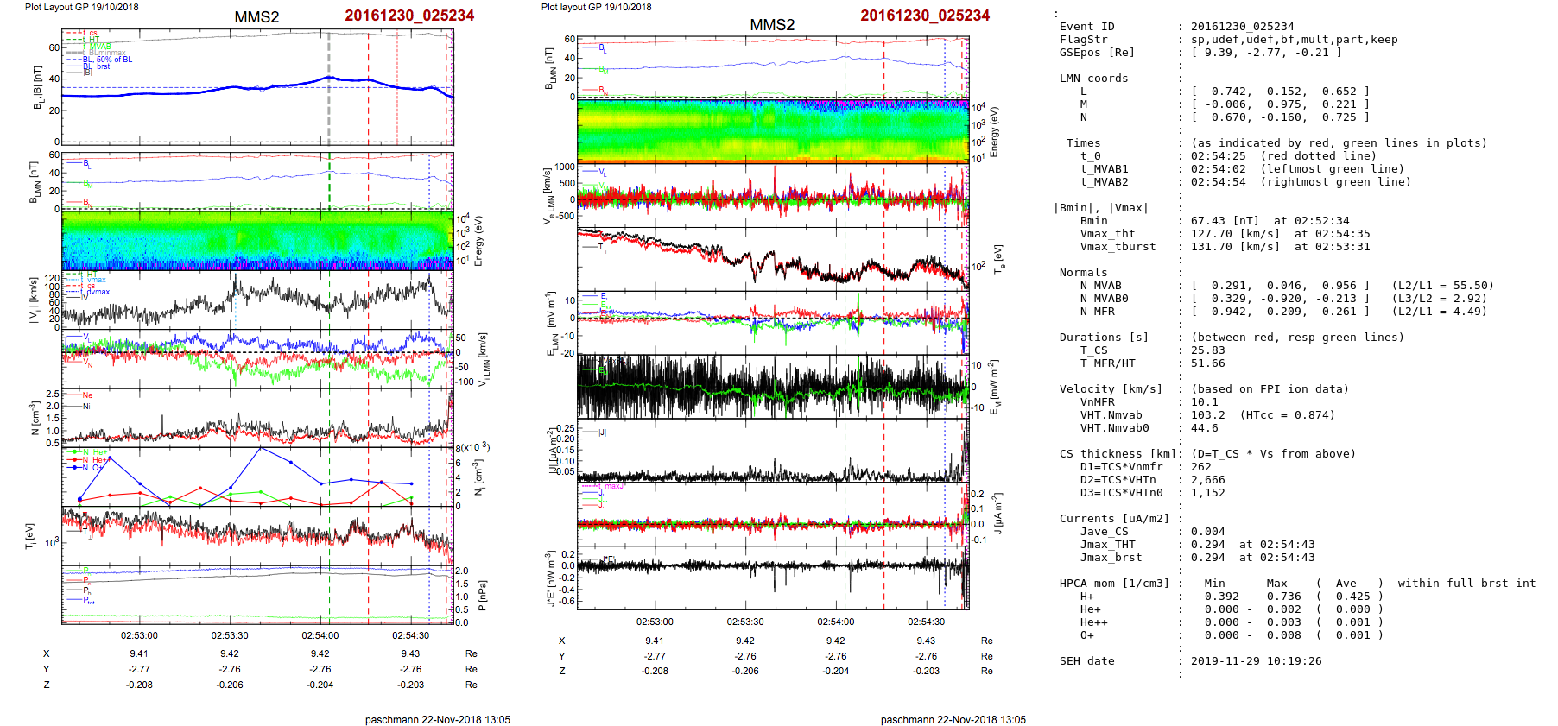Click the HPCA mom [1/cm3] table header
The image size is (1558, 726).
click(x=1114, y=584)
